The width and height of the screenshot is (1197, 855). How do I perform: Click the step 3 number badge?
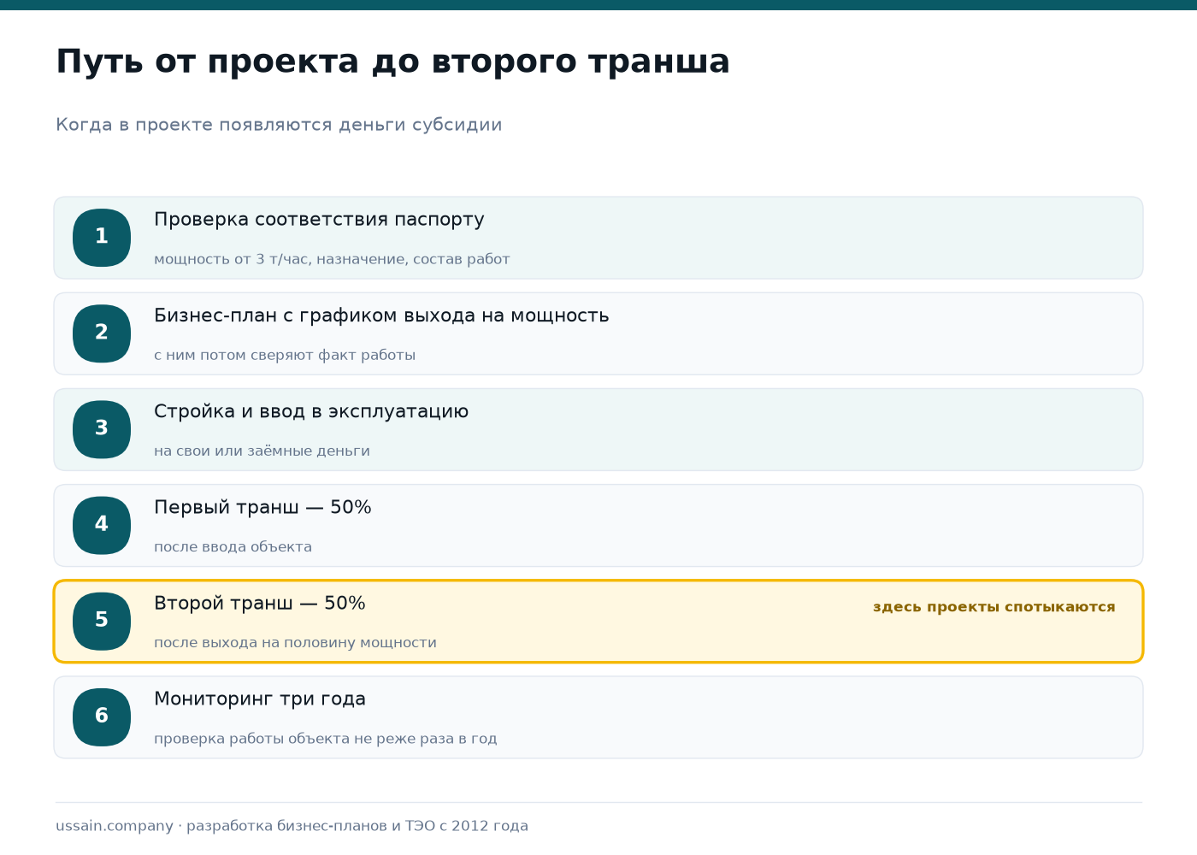click(102, 429)
